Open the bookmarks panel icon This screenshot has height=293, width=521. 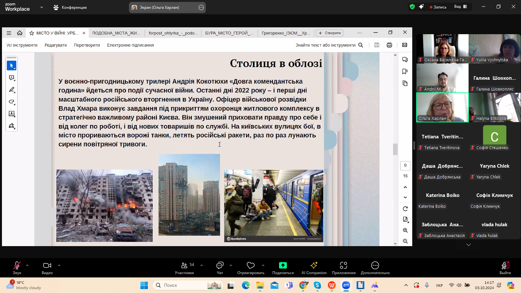(x=405, y=72)
